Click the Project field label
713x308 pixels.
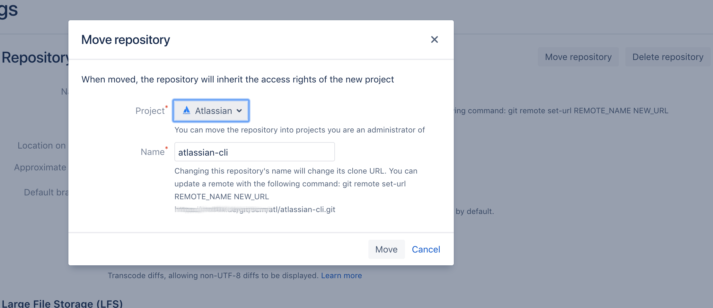150,111
